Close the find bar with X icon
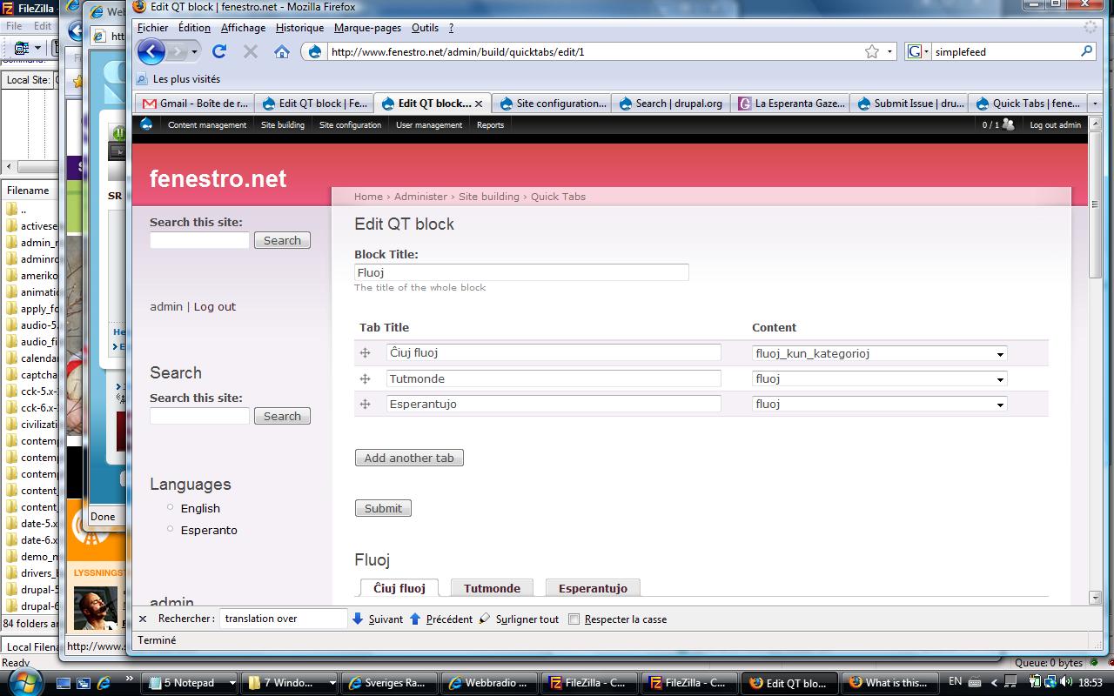The width and height of the screenshot is (1114, 696). (x=143, y=619)
